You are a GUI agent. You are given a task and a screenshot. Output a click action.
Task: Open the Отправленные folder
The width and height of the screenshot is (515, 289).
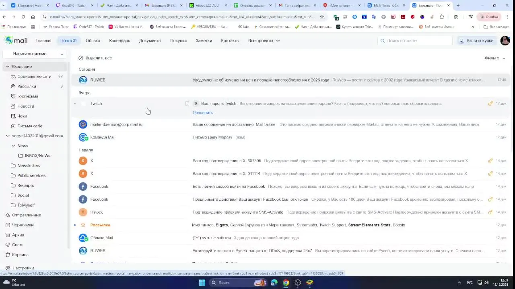tap(27, 215)
